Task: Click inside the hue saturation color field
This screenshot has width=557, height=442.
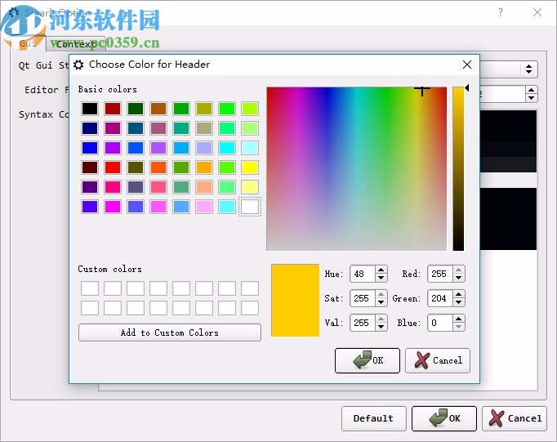Action: (357, 169)
